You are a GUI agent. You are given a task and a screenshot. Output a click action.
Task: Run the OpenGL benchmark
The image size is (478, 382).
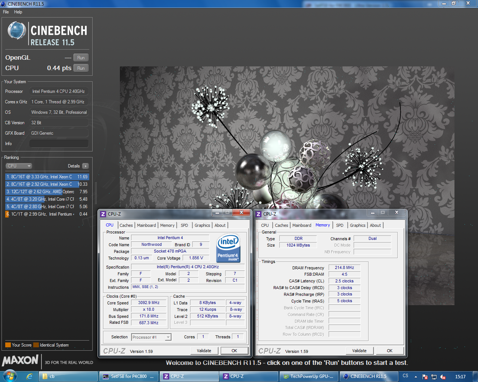(81, 58)
